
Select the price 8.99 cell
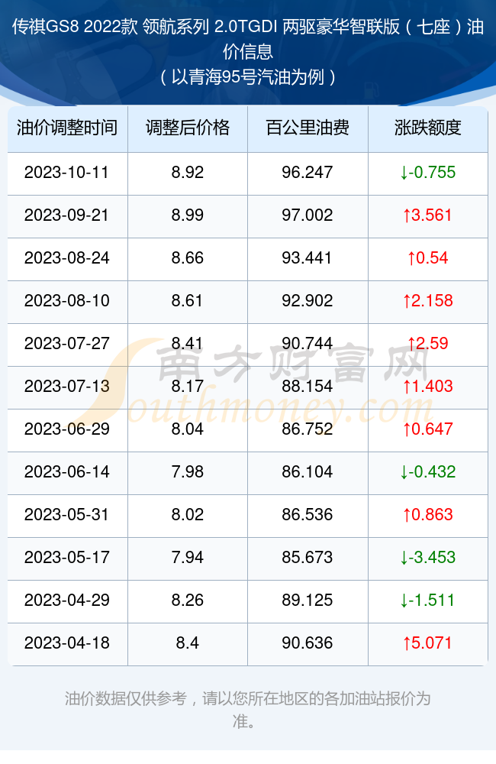188,215
